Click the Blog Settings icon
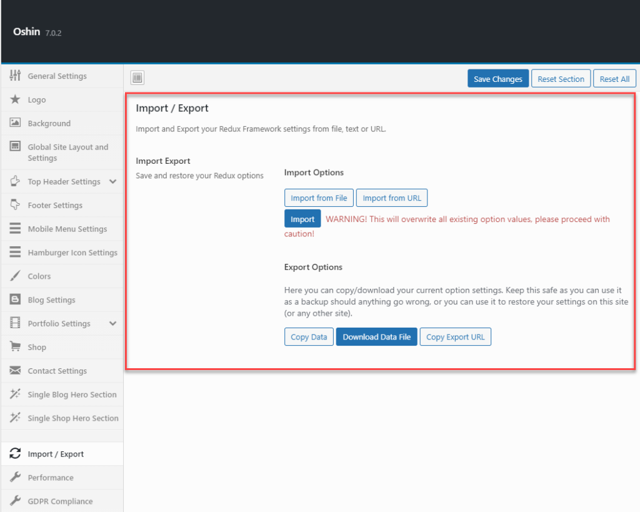The image size is (640, 512). tap(15, 299)
